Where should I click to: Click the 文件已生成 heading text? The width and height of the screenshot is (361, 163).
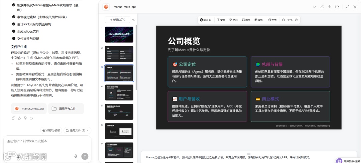pos(19,47)
